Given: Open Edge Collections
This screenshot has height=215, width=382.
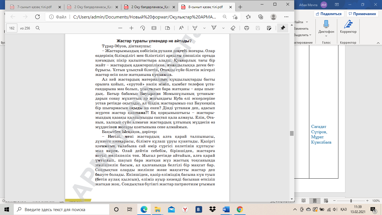Looking at the screenshot, I should (x=261, y=17).
